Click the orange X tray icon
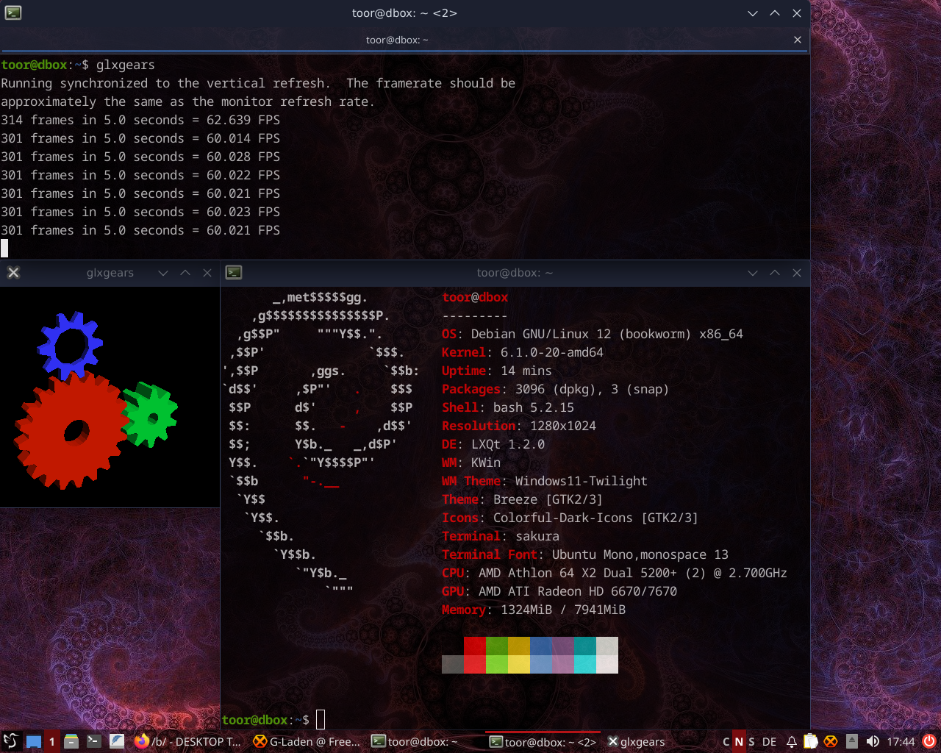 pyautogui.click(x=831, y=741)
